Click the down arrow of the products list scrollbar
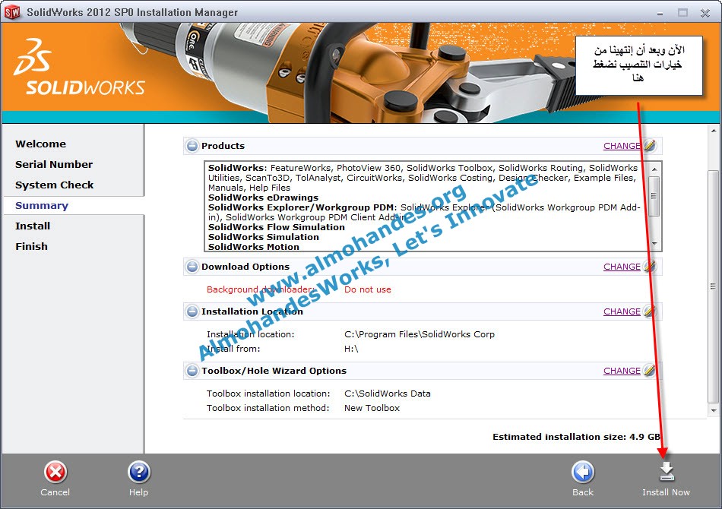The height and width of the screenshot is (509, 722). (654, 243)
